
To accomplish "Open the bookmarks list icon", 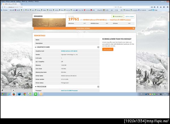I will [155, 7].
